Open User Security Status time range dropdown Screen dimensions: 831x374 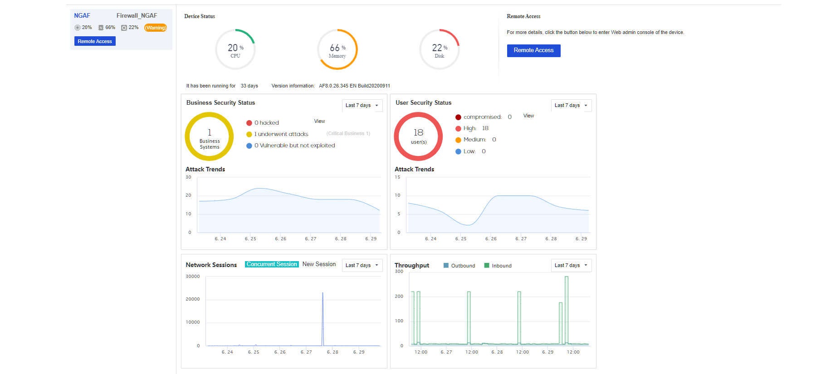571,105
